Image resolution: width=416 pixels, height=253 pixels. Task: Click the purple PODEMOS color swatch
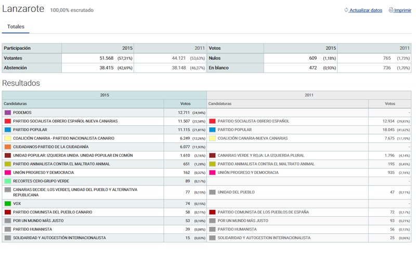pyautogui.click(x=8, y=112)
